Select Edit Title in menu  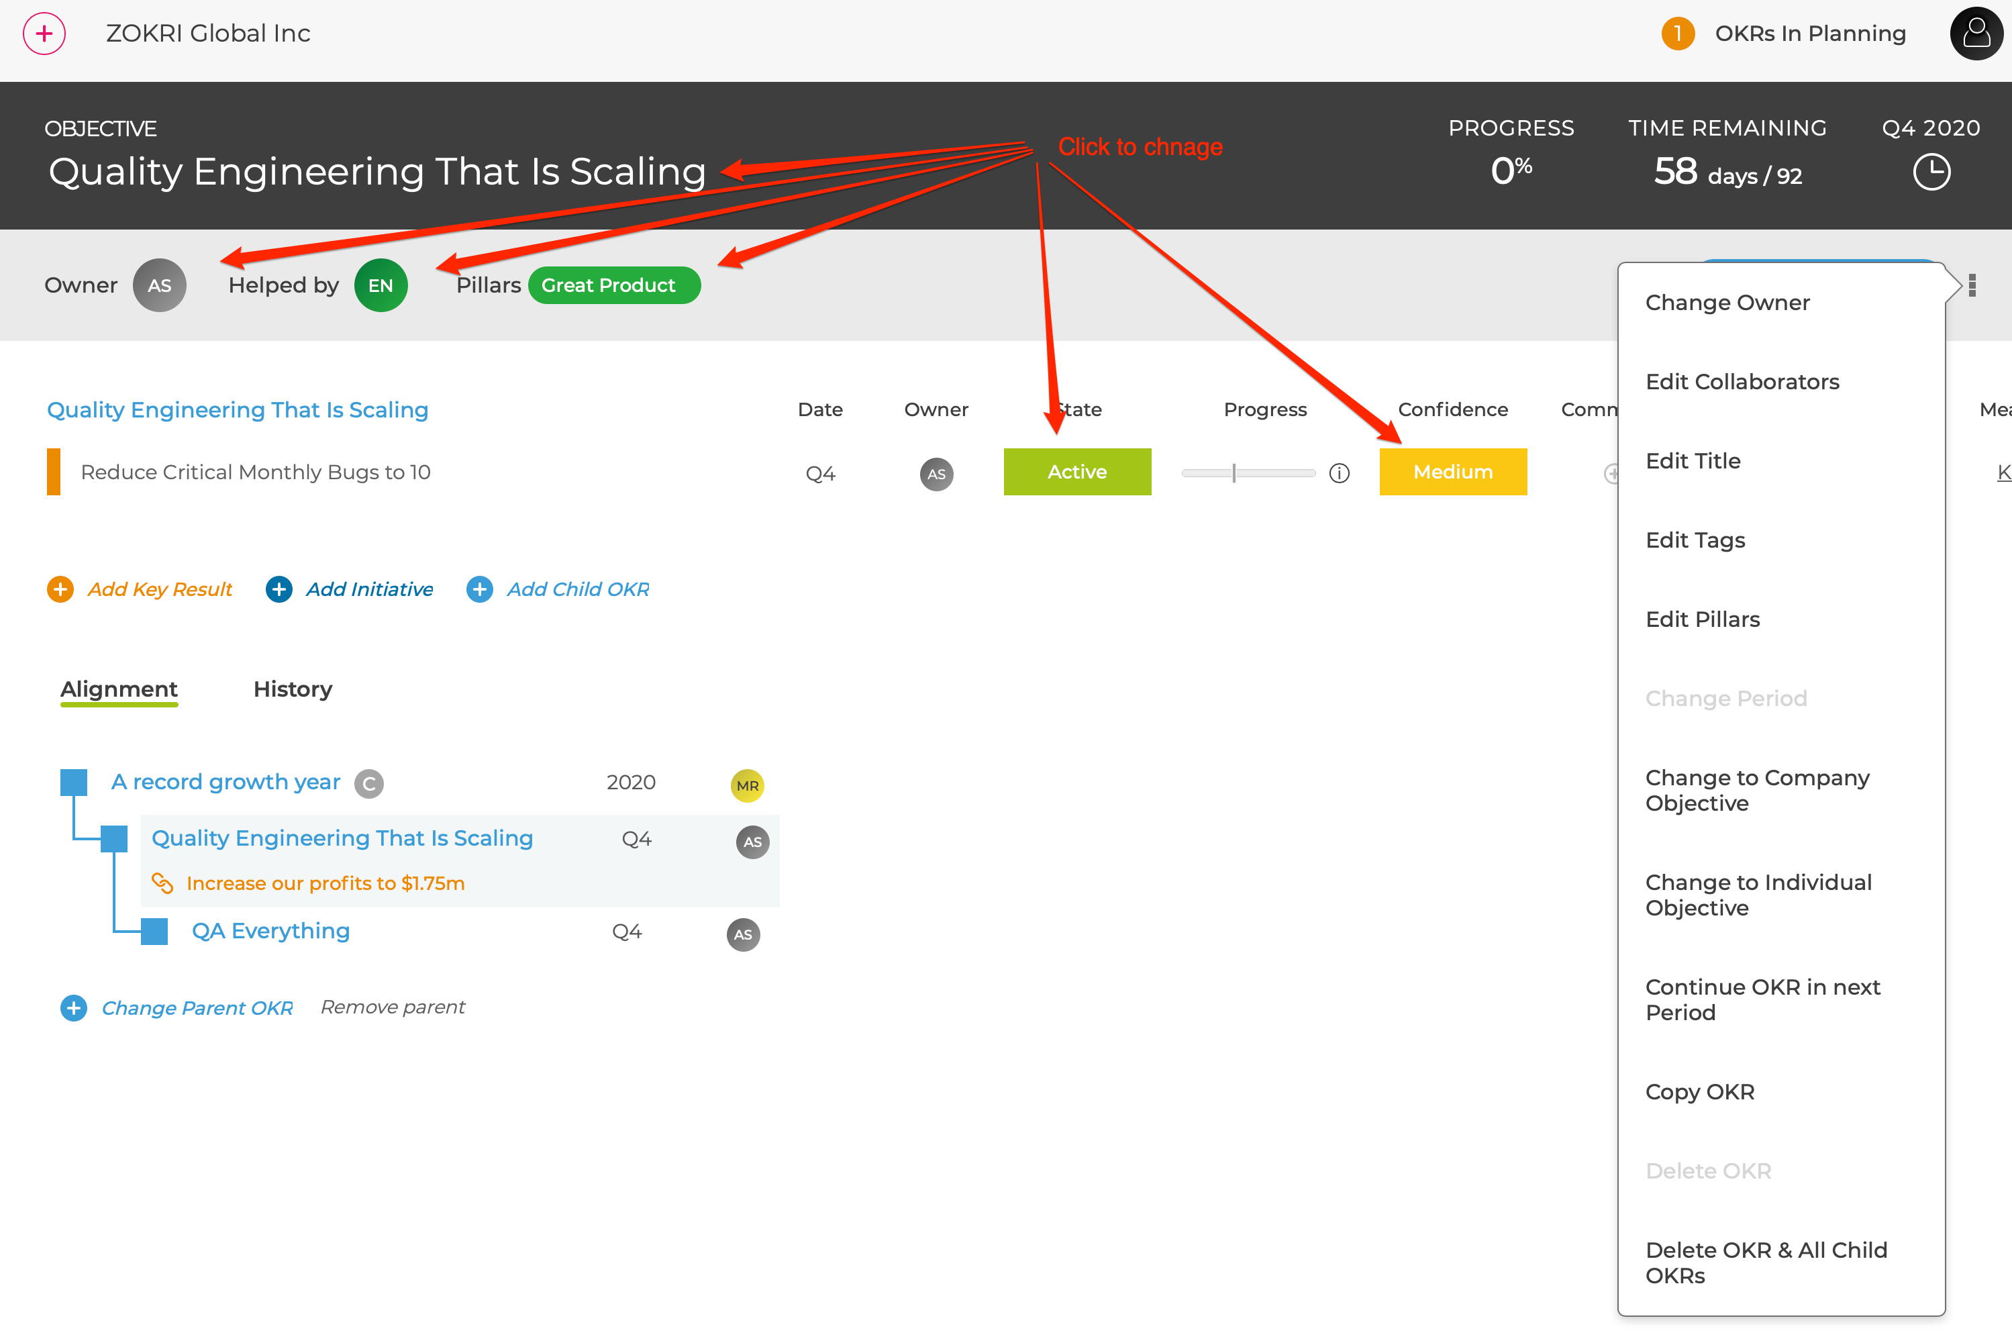tap(1692, 461)
